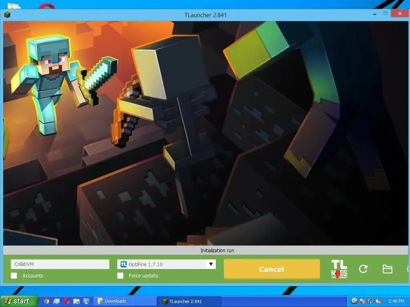Click the 2:48 PM clock
Image resolution: width=410 pixels, height=307 pixels.
[396, 301]
